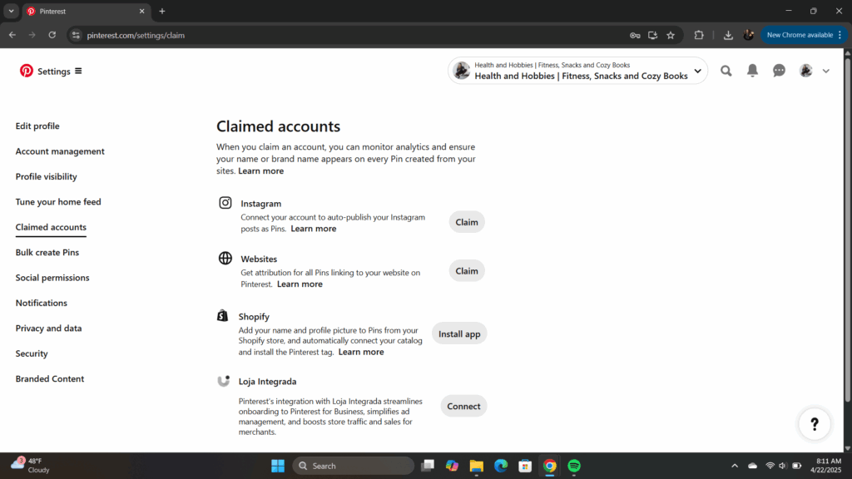The width and height of the screenshot is (852, 479).
Task: Open the Windows Start menu
Action: [278, 466]
